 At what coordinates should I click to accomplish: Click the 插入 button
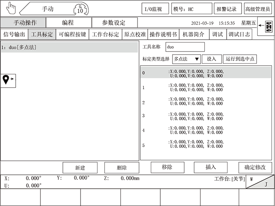click(211, 167)
